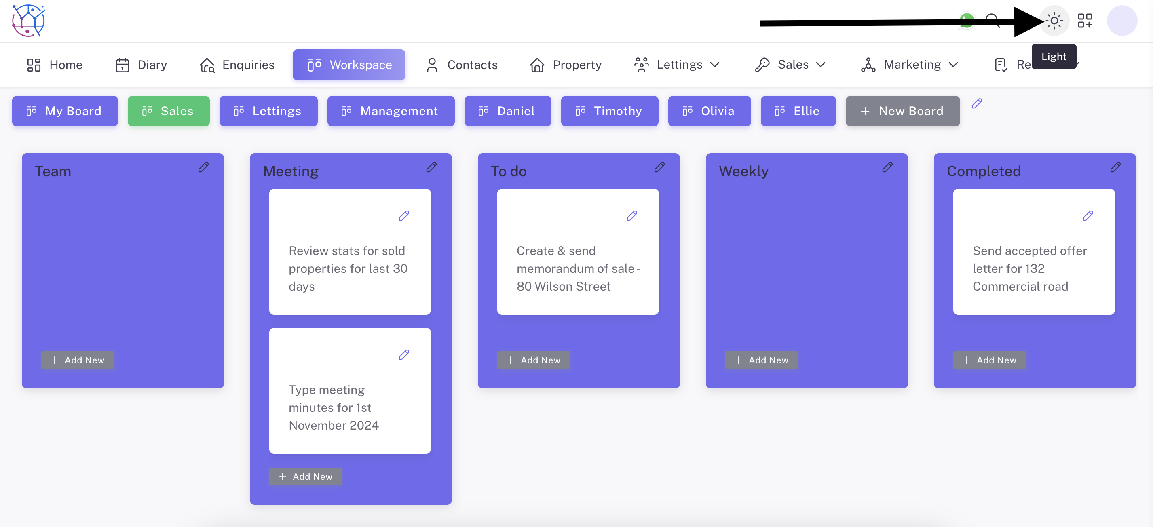
Task: Go to the Enquiries menu item
Action: 237,65
